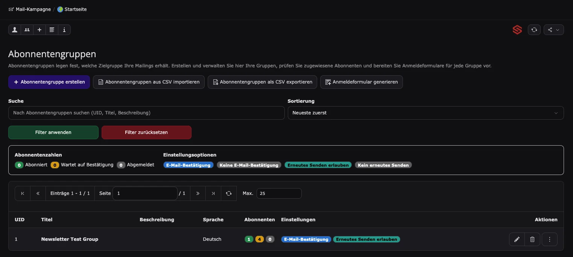The width and height of the screenshot is (573, 257).
Task: Click Kein erneutes Senden legend badge
Action: (383, 165)
